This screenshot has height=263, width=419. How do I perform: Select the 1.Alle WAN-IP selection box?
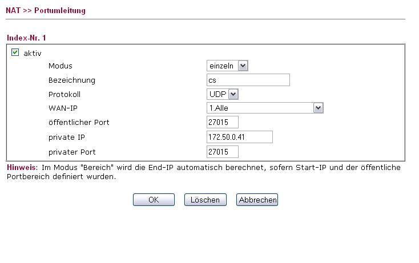[265, 108]
